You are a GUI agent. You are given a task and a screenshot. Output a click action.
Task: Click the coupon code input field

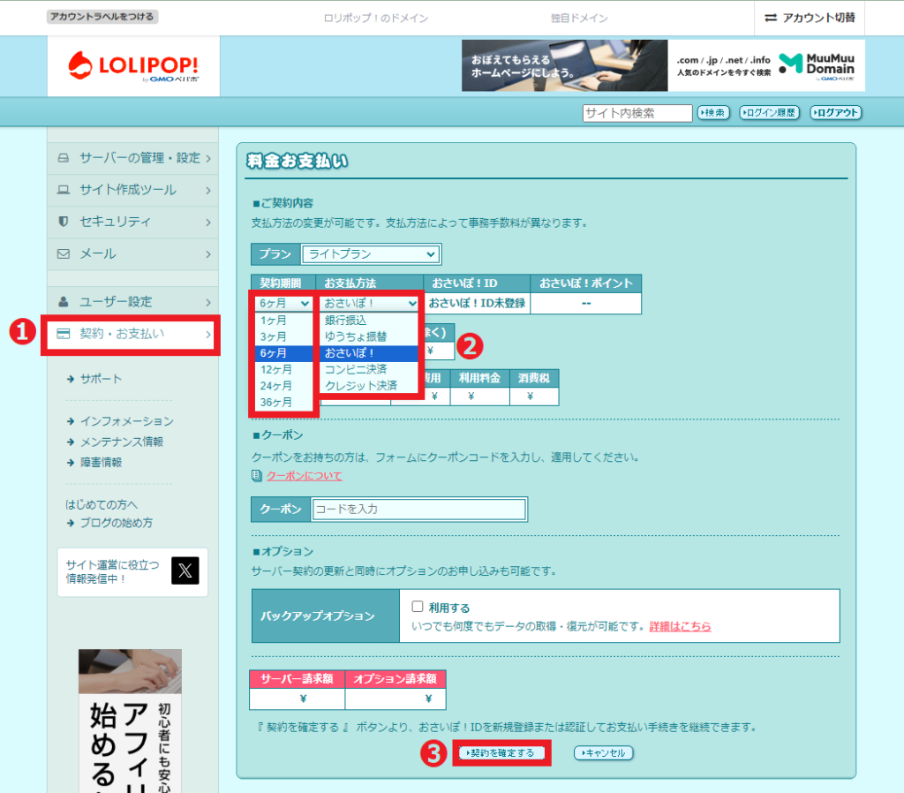[418, 510]
